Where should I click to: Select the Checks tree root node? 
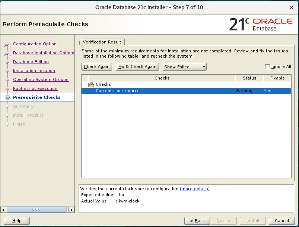[103, 84]
